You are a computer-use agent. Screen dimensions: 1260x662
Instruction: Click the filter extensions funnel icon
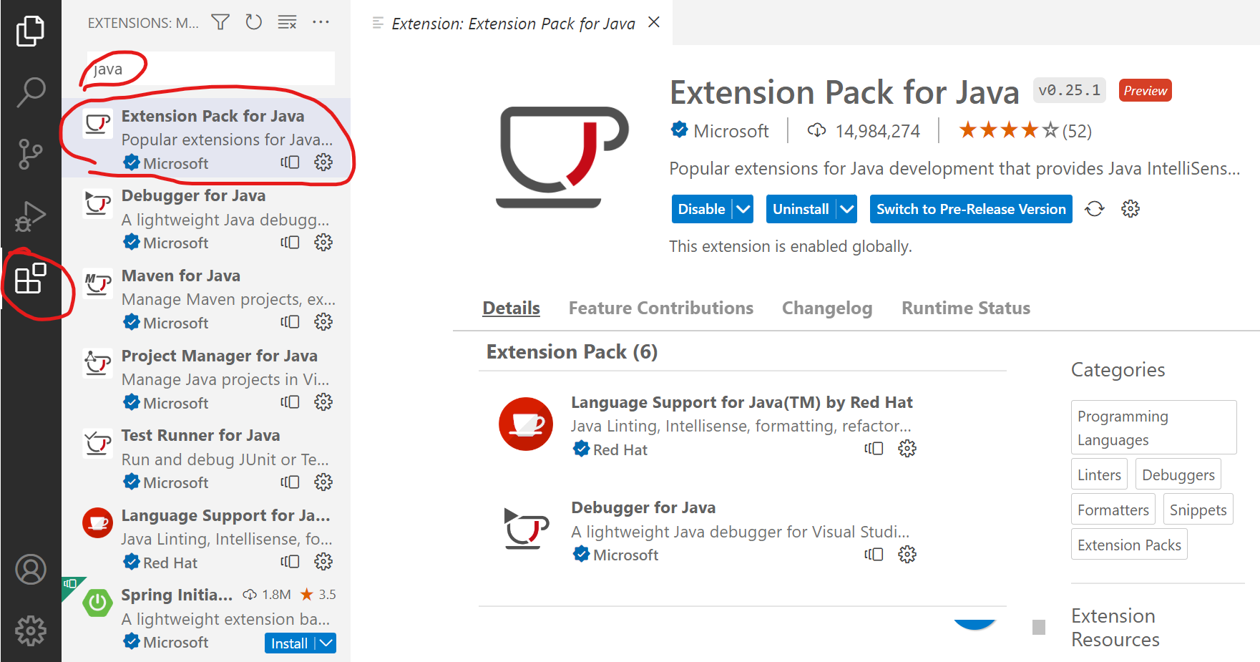coord(220,22)
